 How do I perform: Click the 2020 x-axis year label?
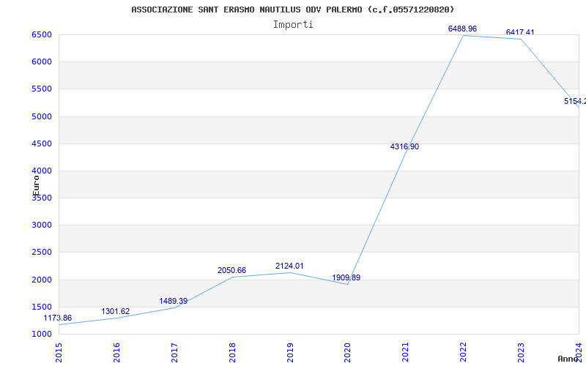[347, 353]
